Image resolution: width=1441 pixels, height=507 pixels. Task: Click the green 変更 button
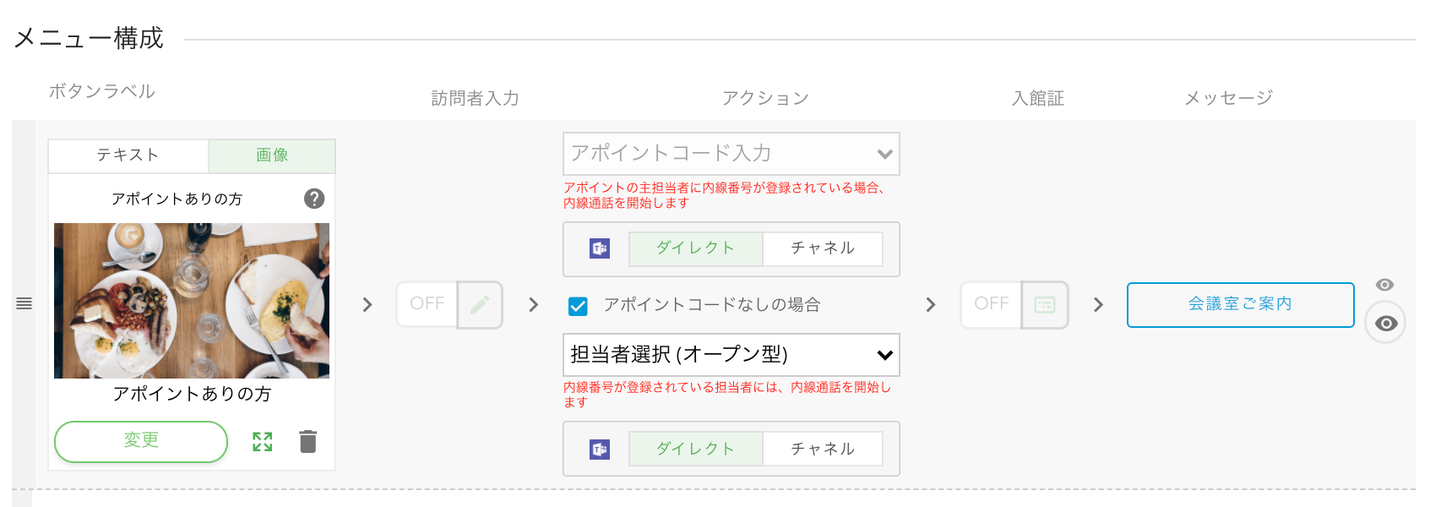pos(141,441)
